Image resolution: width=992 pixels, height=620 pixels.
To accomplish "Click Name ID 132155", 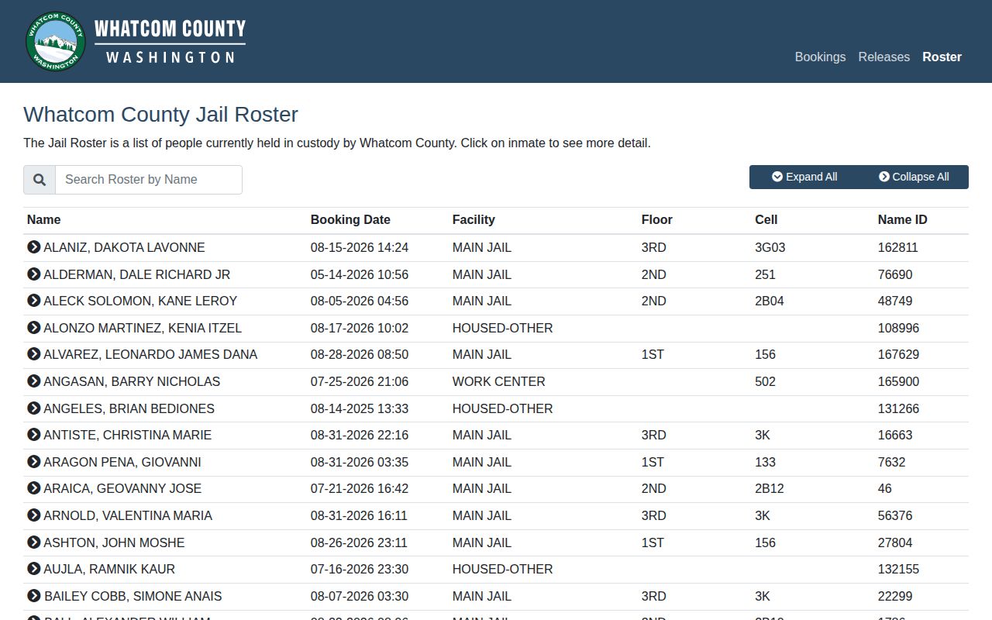I will click(x=898, y=570).
